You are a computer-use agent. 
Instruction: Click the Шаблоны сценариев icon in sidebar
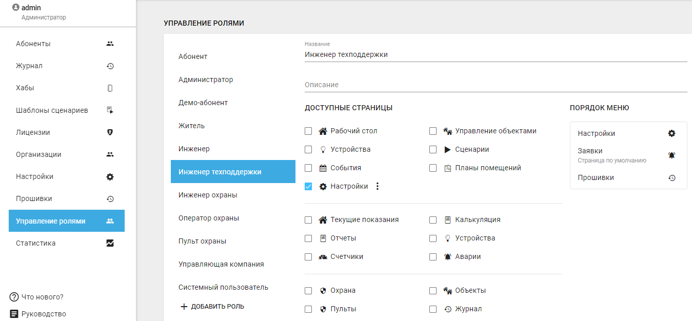pos(110,110)
